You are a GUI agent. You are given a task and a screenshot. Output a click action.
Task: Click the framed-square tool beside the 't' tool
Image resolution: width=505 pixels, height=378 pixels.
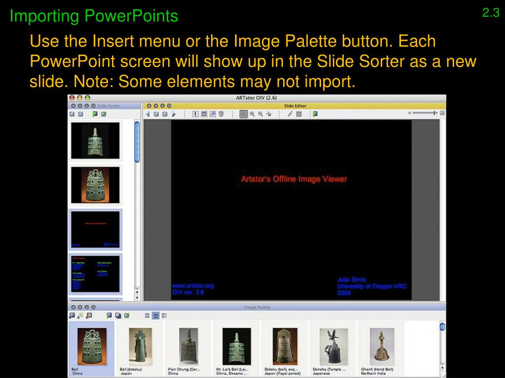coord(204,114)
